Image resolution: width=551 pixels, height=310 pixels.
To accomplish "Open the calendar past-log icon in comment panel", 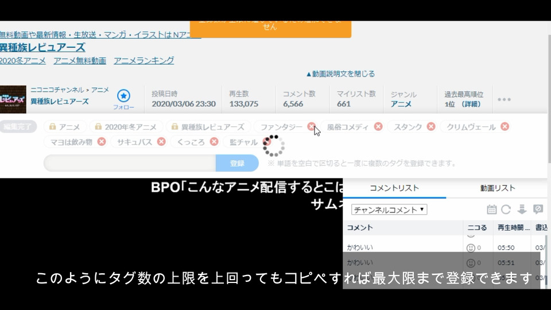I will (492, 210).
